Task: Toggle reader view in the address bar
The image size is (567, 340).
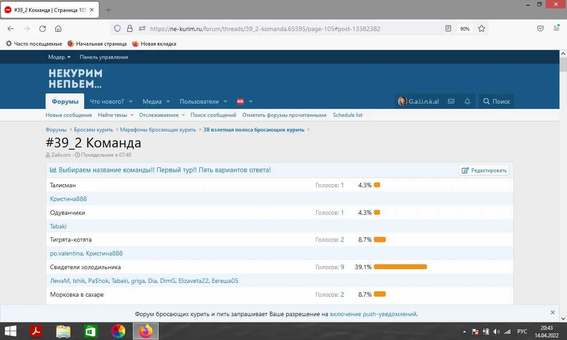Action: pos(448,29)
